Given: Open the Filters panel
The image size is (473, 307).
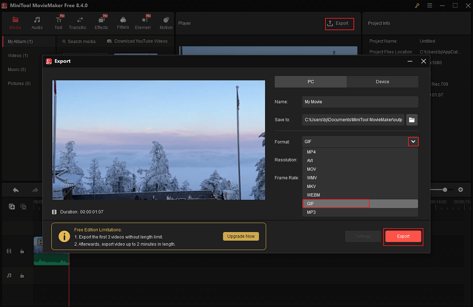Looking at the screenshot, I should [x=123, y=23].
